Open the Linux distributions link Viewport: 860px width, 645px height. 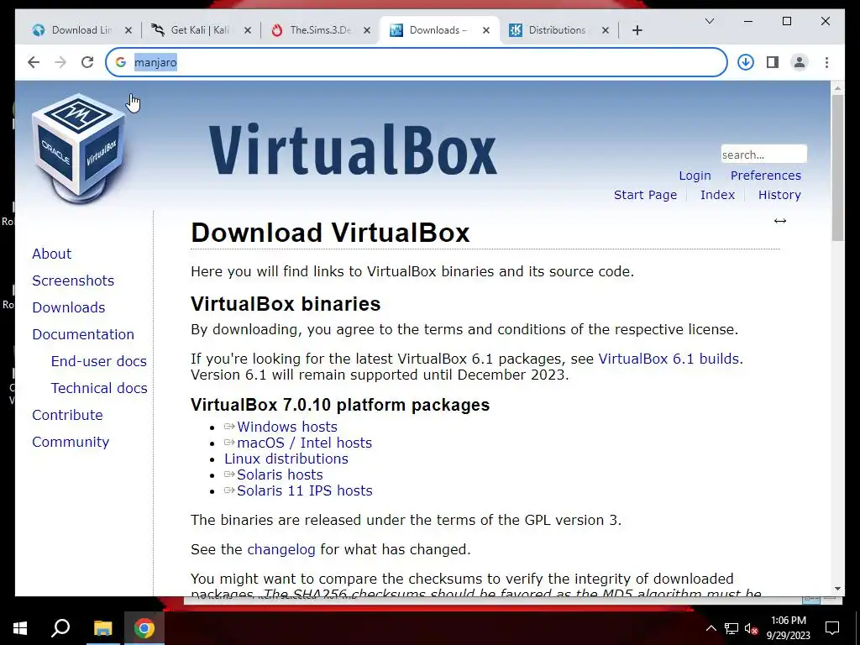click(x=286, y=459)
